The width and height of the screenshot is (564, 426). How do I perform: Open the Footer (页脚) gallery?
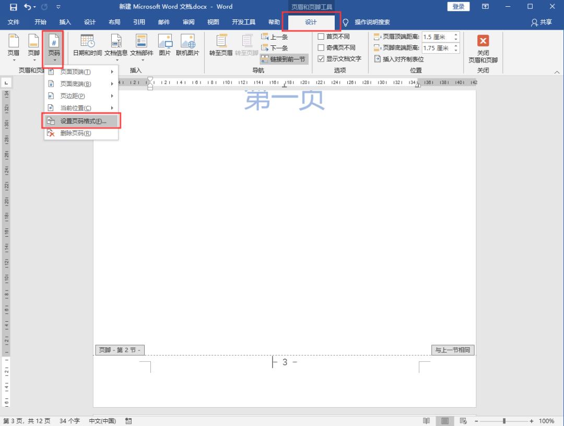pos(34,47)
